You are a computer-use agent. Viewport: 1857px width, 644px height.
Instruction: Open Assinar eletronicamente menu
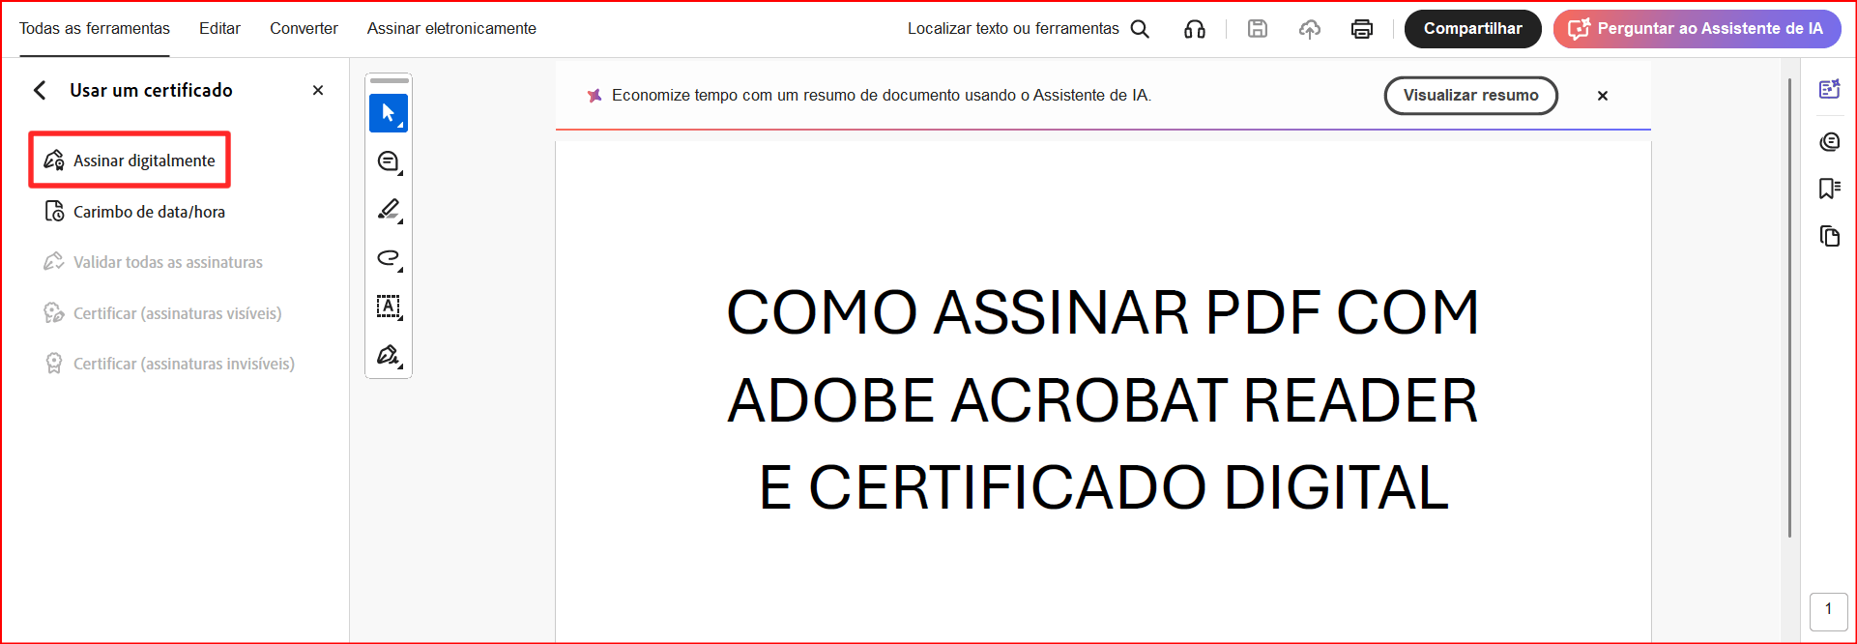[x=451, y=29]
